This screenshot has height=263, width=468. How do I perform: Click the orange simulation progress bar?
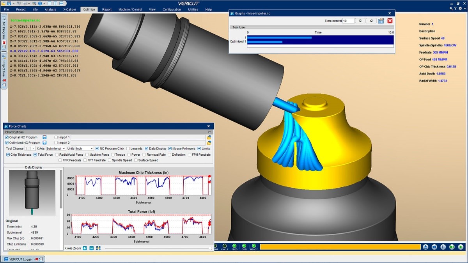tap(340, 247)
